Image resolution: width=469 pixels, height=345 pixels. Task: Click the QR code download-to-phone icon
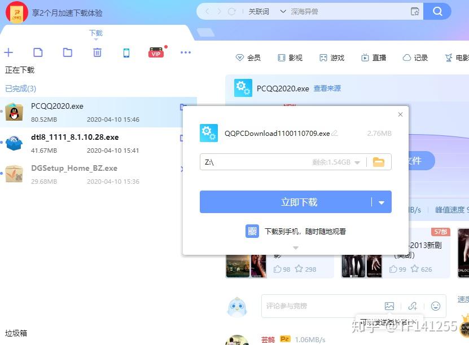tap(252, 231)
